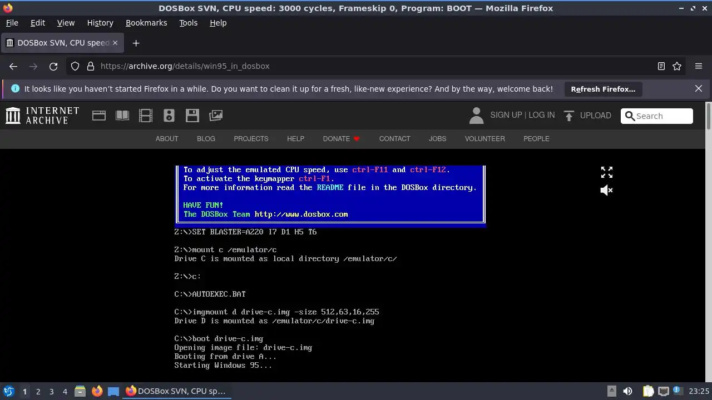Open the File menu

point(12,23)
